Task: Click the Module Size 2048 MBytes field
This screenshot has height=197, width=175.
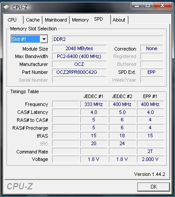Action: 79,48
